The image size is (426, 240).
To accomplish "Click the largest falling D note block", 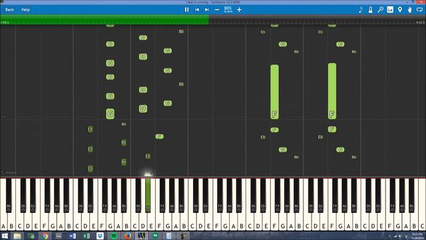I will pos(143,109).
